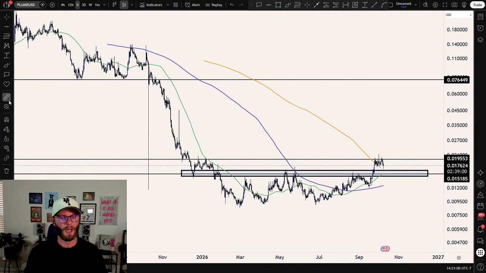The image size is (486, 273).
Task: Open the heart favorites icon tool
Action: pyautogui.click(x=6, y=84)
